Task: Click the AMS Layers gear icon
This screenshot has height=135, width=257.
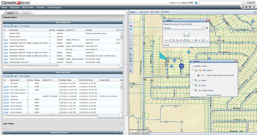Action: pos(196,70)
